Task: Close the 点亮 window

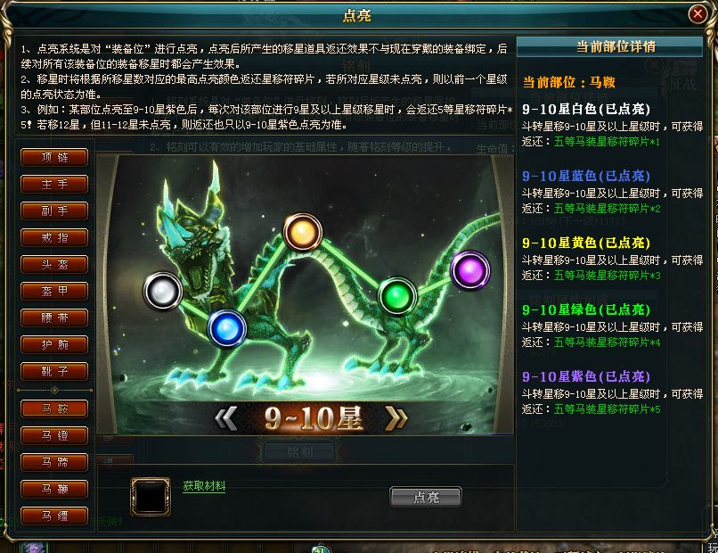Action: (698, 13)
